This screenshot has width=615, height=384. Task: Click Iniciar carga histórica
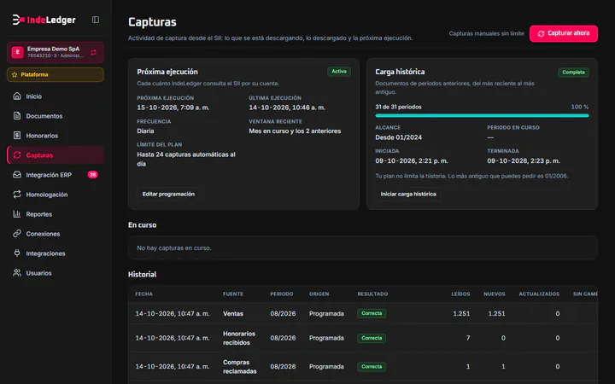coord(408,194)
